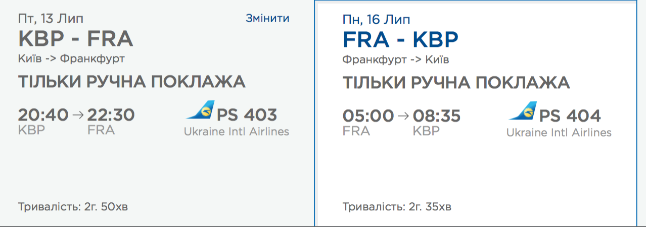The image size is (646, 227).
Task: Click ТІЛЬКИ РУЧНА ПОКЛАЖА in the return card
Action: 456,83
